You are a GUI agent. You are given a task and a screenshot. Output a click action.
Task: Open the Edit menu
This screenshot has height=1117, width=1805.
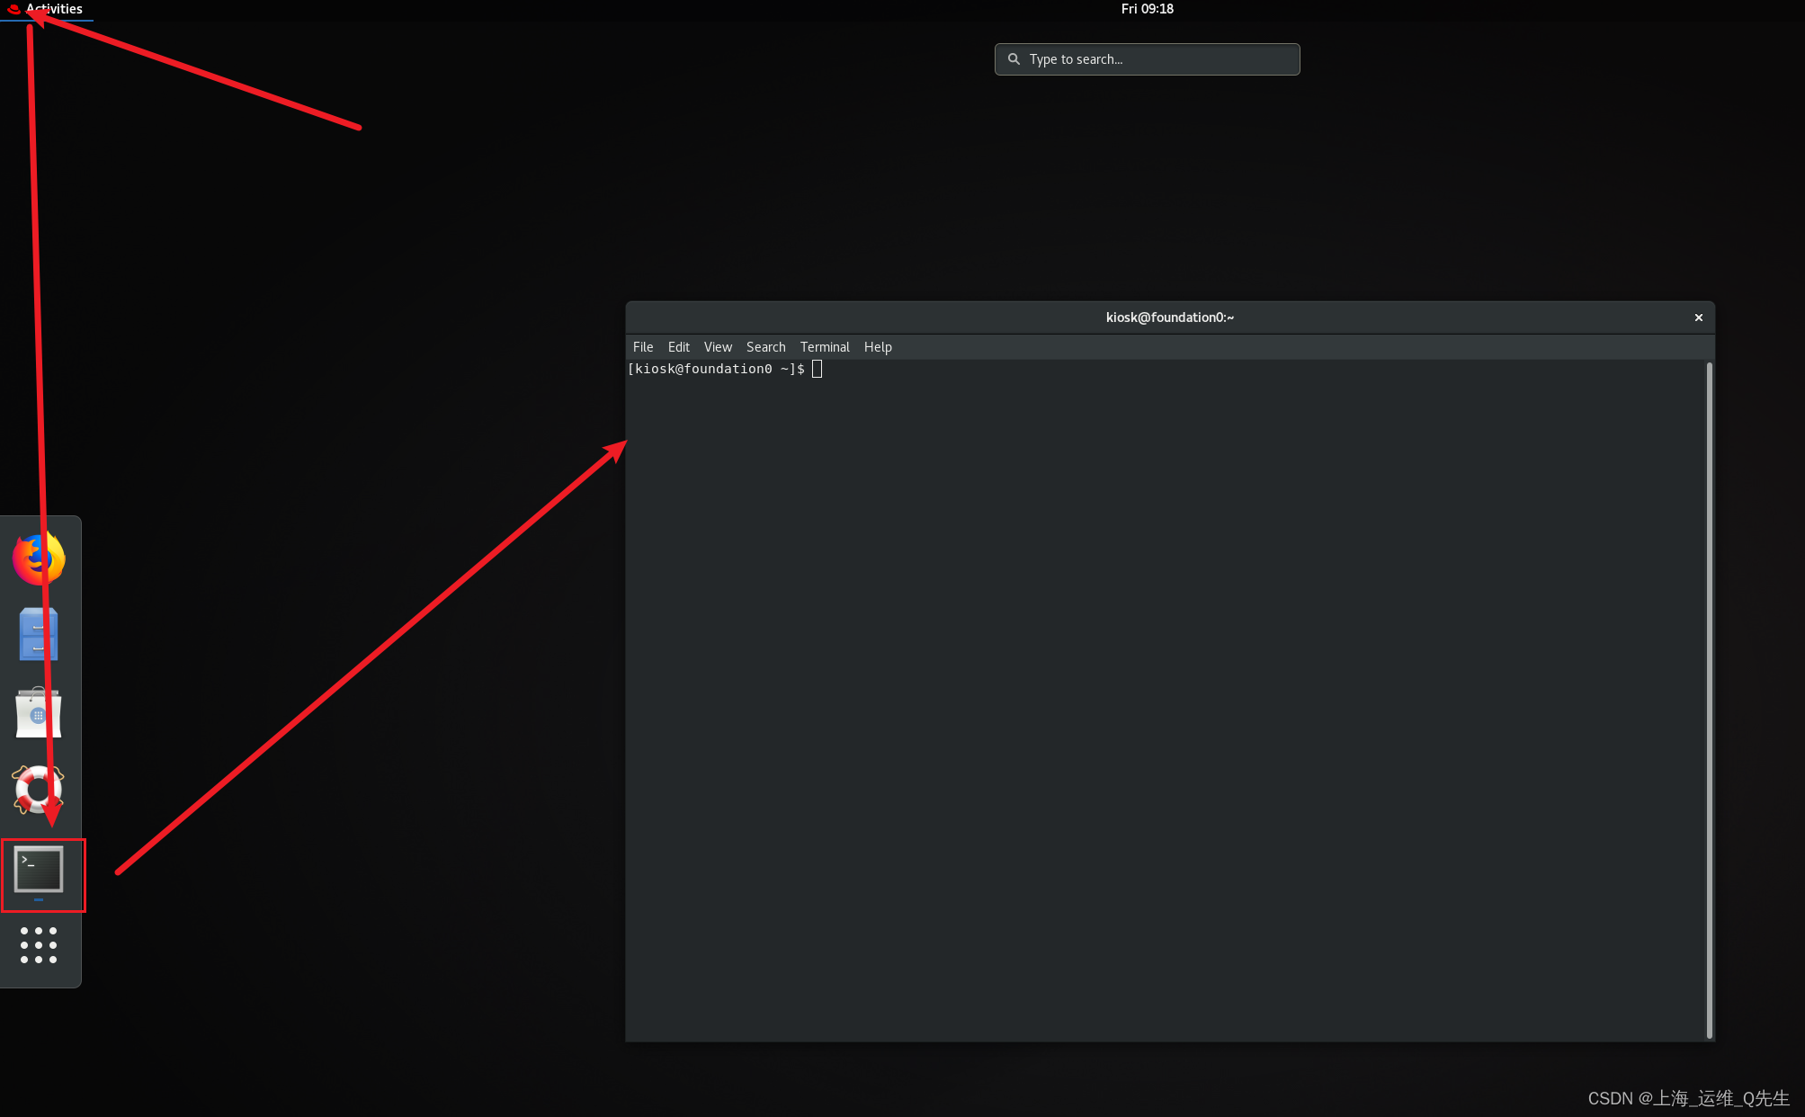tap(678, 347)
